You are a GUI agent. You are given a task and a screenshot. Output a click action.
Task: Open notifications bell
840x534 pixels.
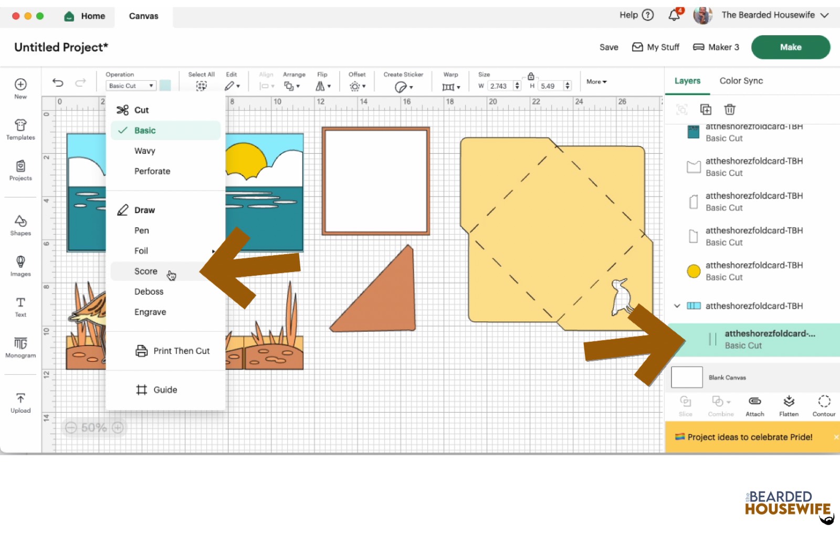674,15
